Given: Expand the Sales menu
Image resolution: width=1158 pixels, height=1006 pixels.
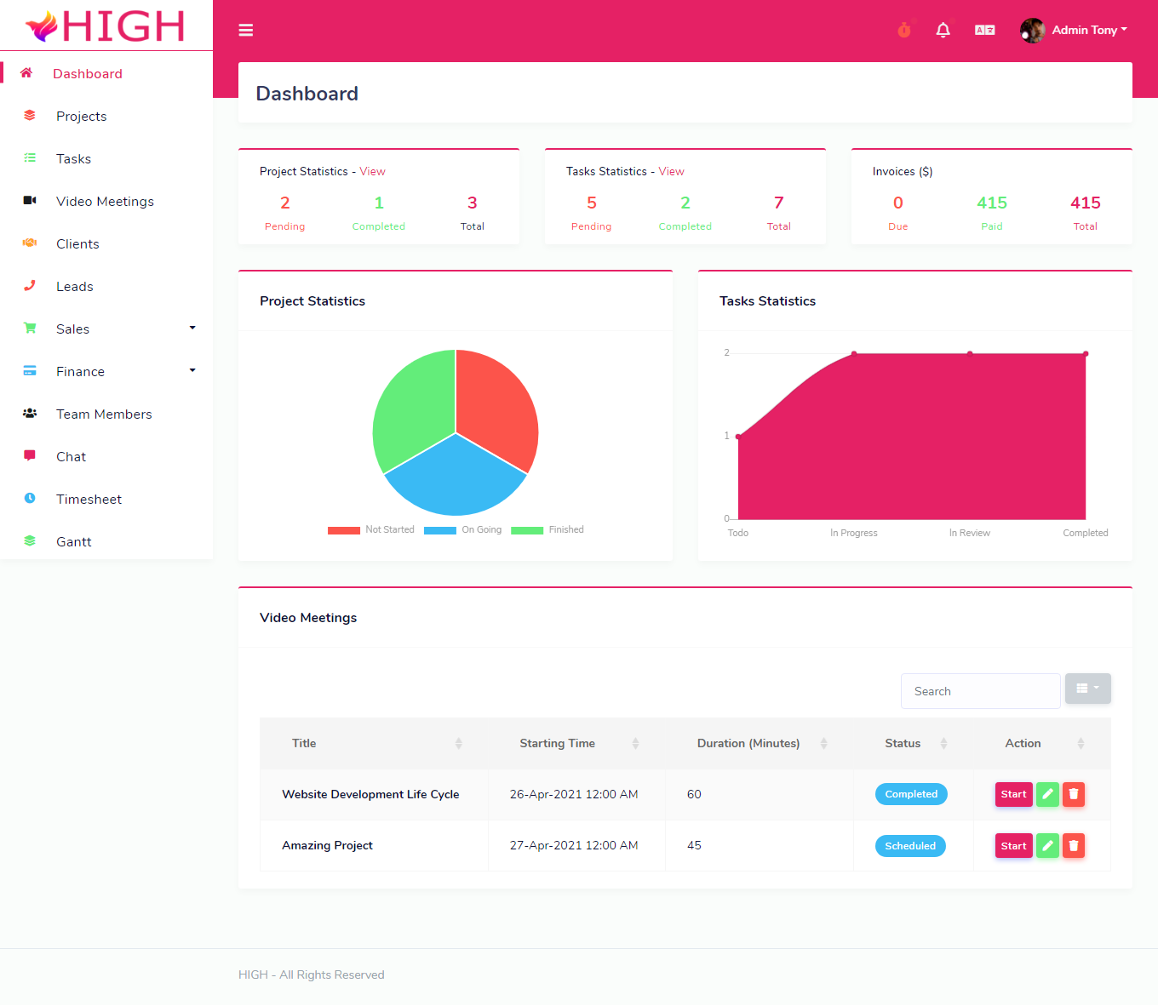Looking at the screenshot, I should coord(72,329).
